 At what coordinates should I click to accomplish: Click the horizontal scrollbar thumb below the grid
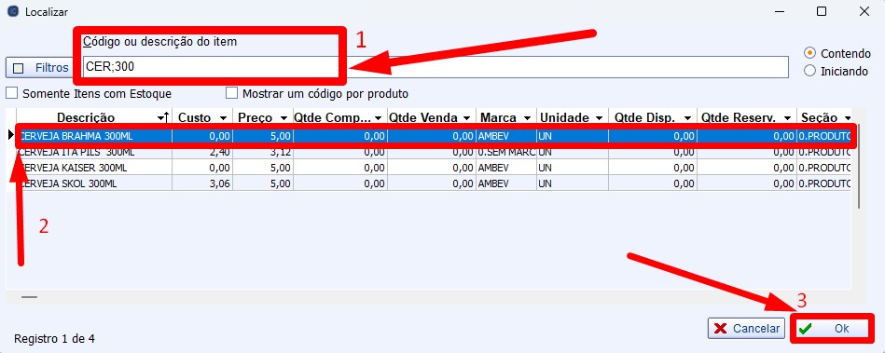pyautogui.click(x=29, y=296)
